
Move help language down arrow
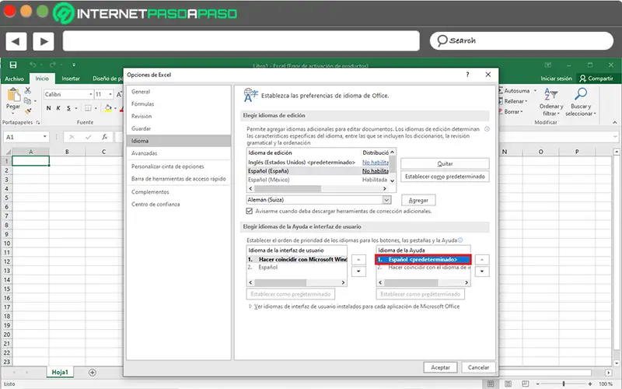point(482,272)
